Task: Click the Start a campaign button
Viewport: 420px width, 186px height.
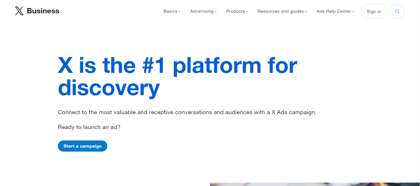Action: click(x=82, y=146)
